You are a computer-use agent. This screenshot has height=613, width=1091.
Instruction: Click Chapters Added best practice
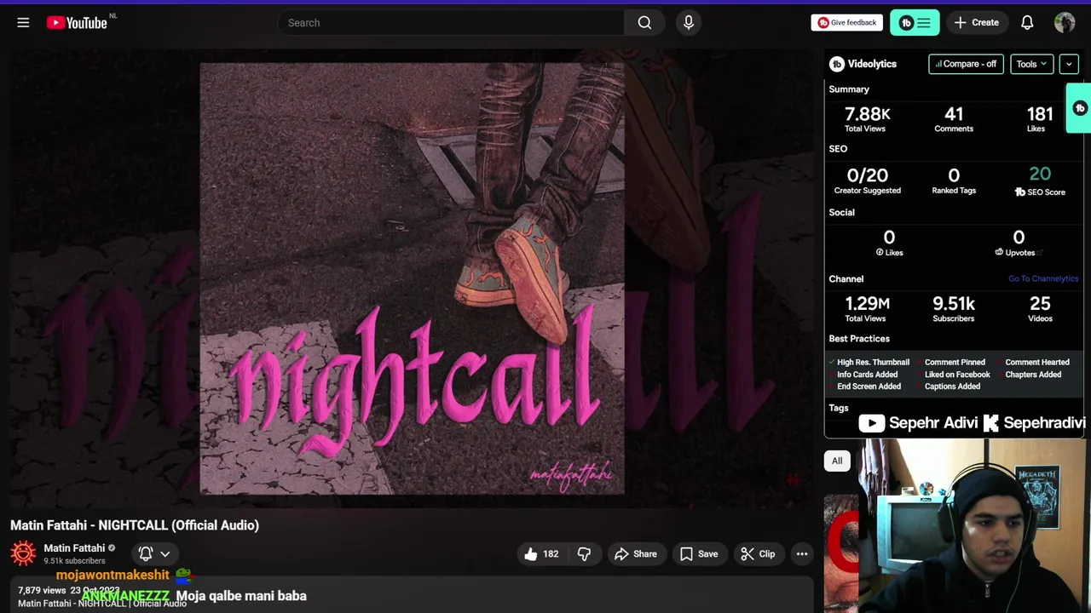click(1033, 375)
